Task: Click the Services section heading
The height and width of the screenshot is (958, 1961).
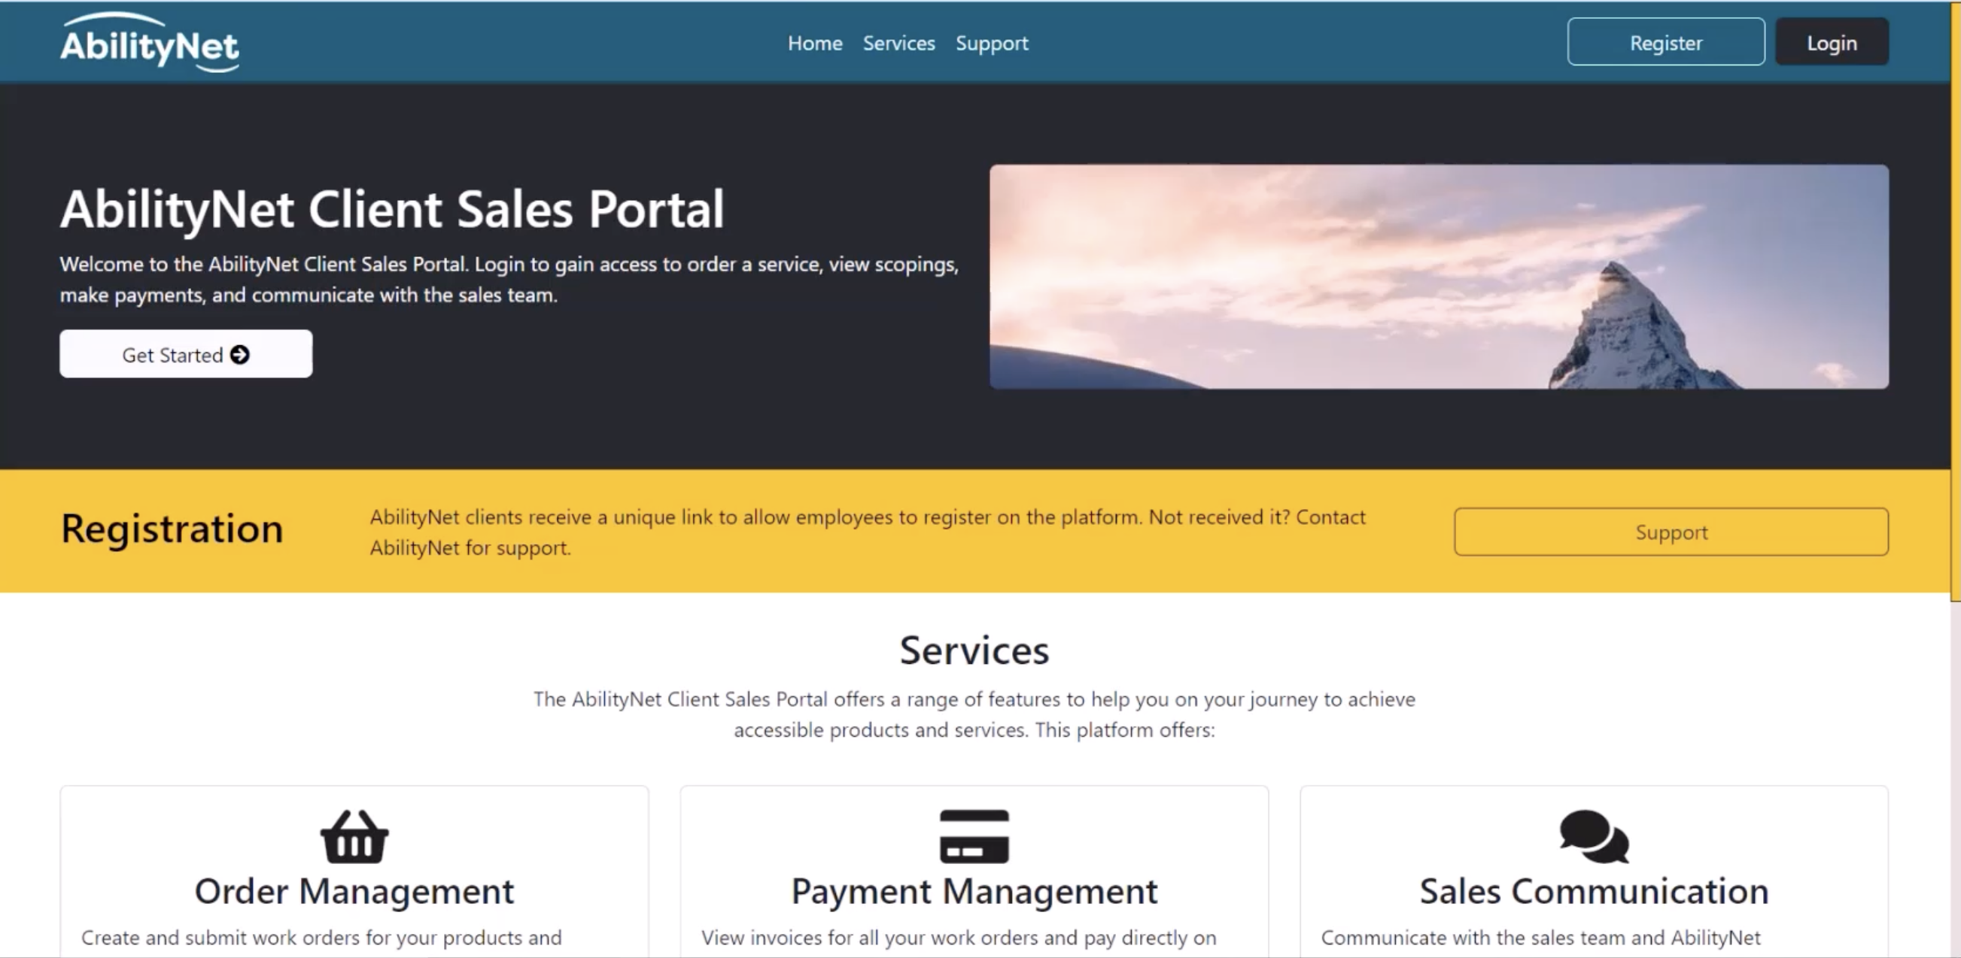Action: point(974,650)
